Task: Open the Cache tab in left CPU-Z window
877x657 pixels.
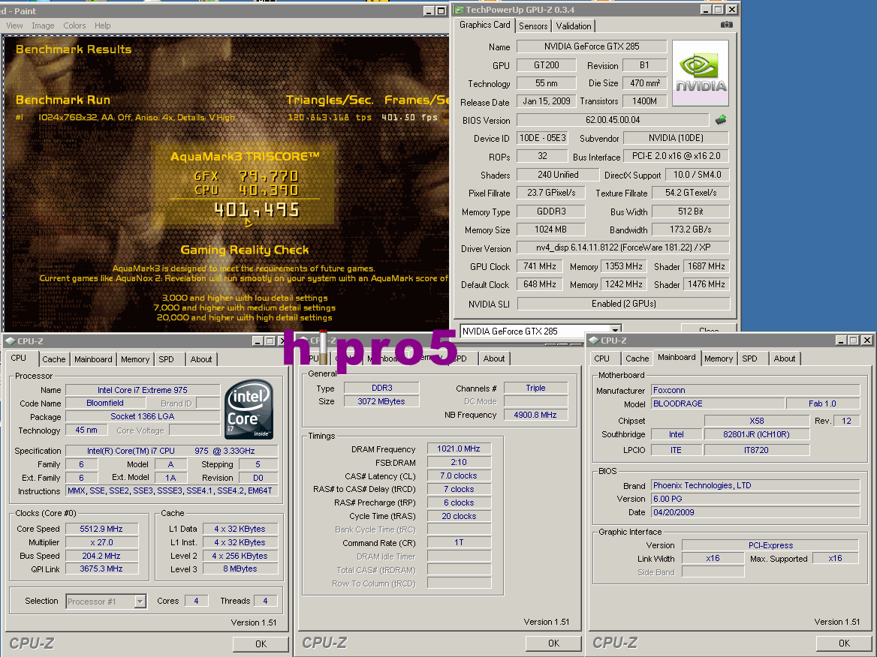Action: tap(54, 359)
